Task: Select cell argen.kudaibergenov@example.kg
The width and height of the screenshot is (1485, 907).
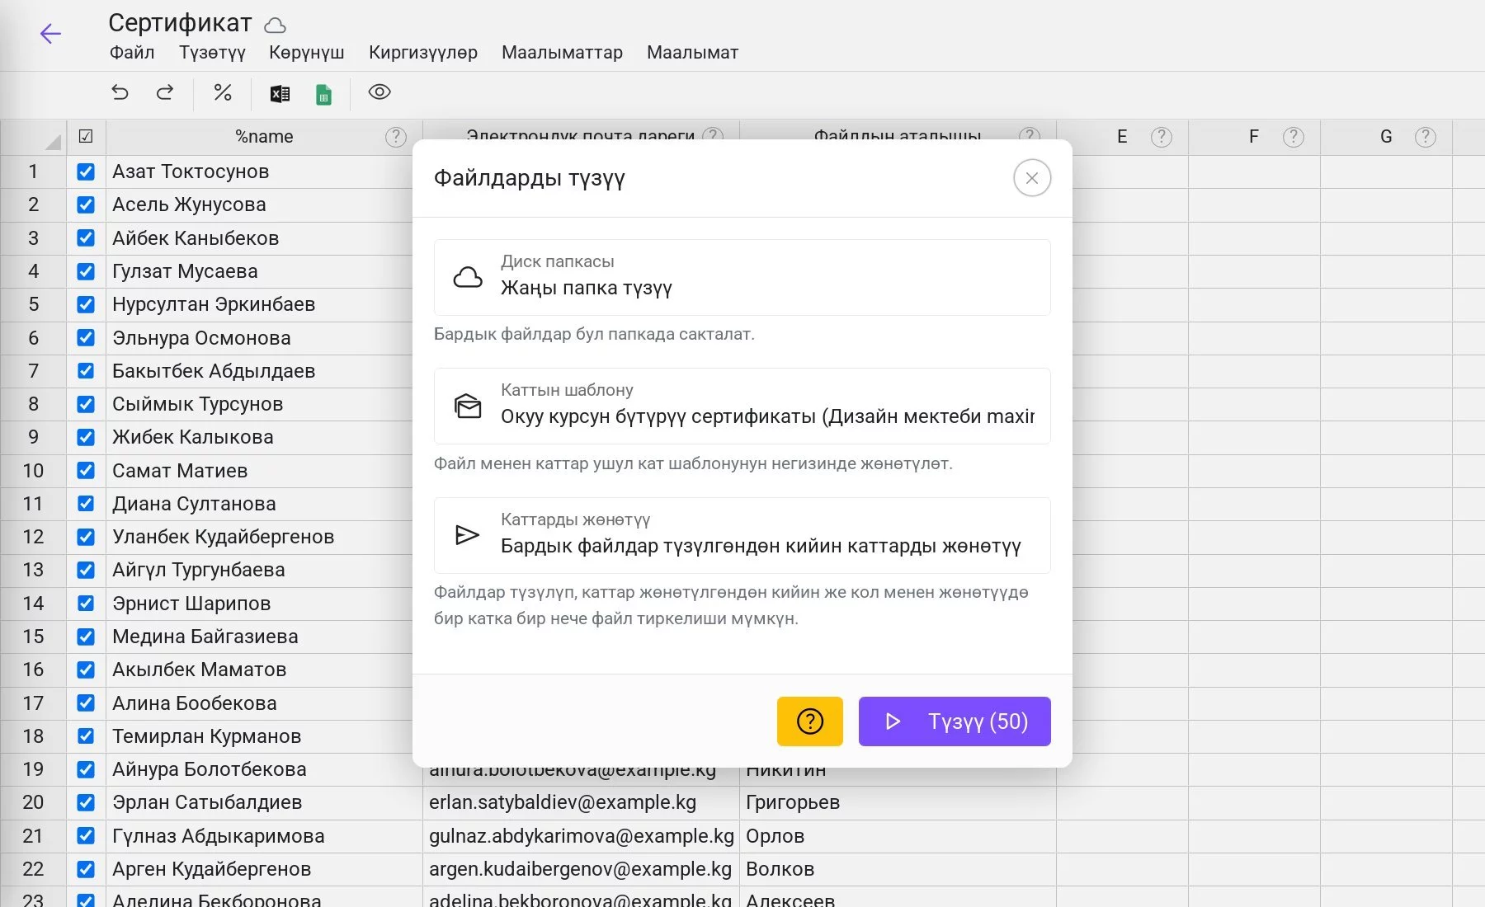Action: [581, 869]
